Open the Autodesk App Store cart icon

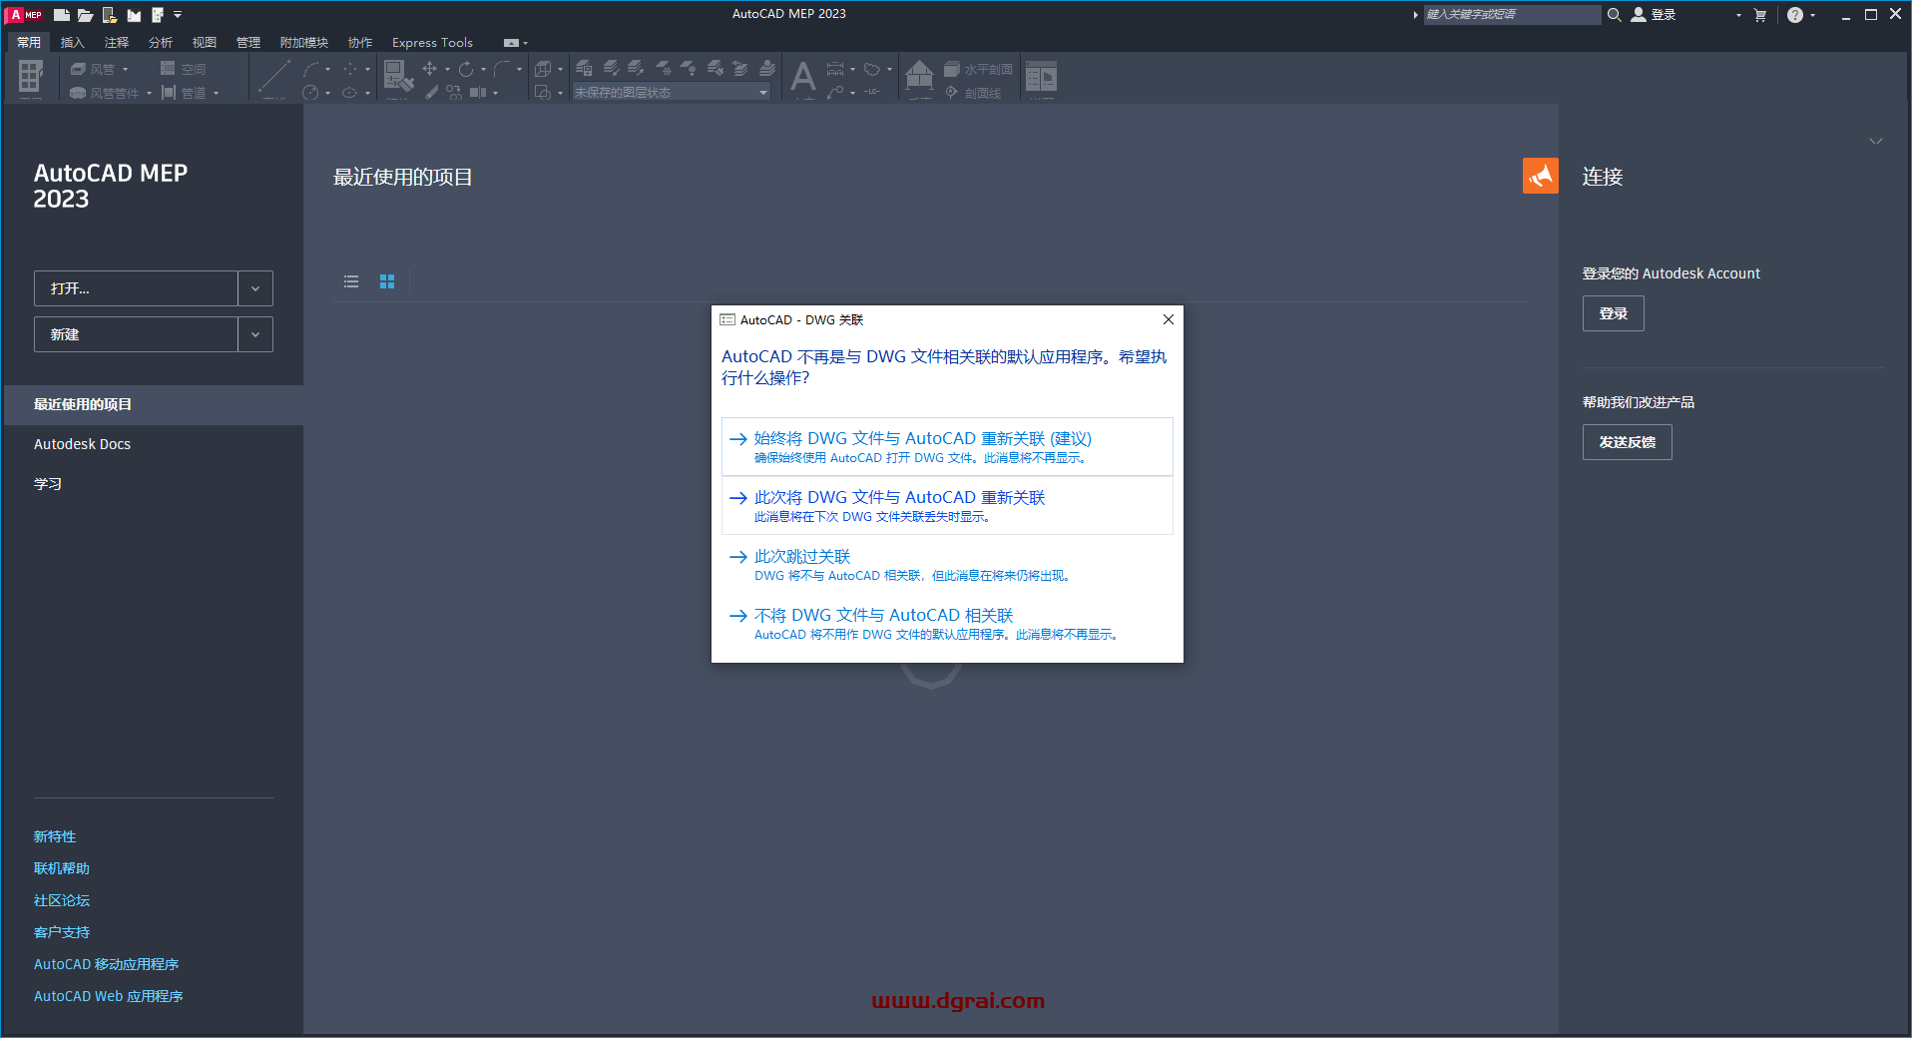1759,15
